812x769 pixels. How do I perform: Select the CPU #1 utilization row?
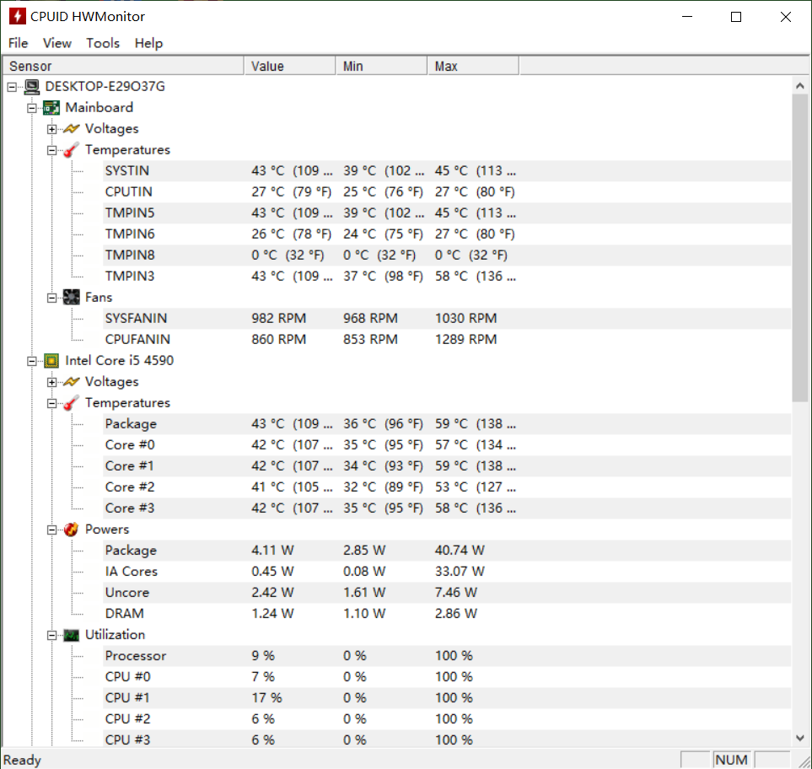point(447,698)
